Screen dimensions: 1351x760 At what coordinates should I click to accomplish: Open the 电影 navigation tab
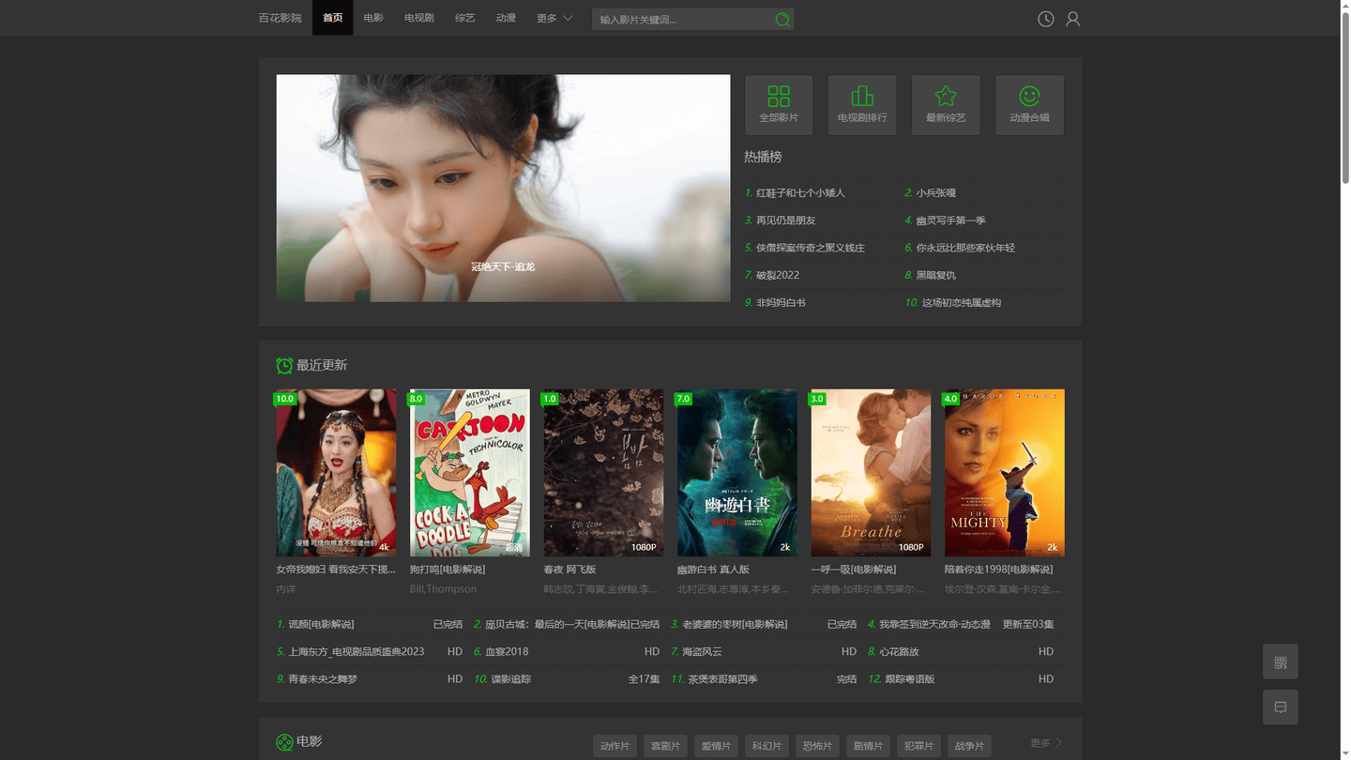[x=373, y=18]
